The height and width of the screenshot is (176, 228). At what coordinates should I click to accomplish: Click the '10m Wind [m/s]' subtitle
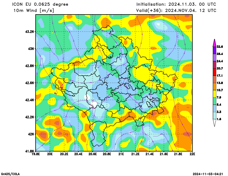click(x=34, y=11)
